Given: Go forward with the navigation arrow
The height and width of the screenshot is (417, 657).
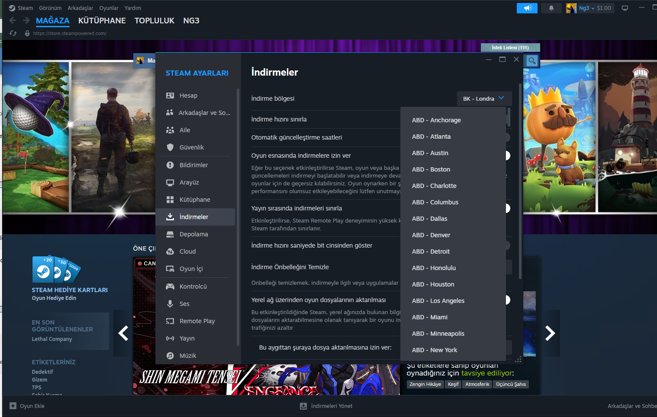Looking at the screenshot, I should (x=26, y=20).
